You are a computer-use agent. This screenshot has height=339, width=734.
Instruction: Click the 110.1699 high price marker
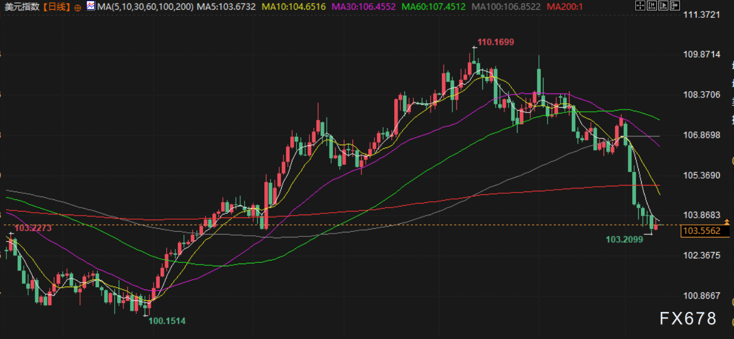click(495, 42)
